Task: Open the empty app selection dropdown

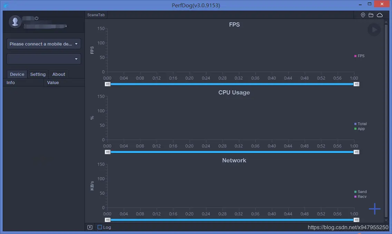Action: (44, 59)
